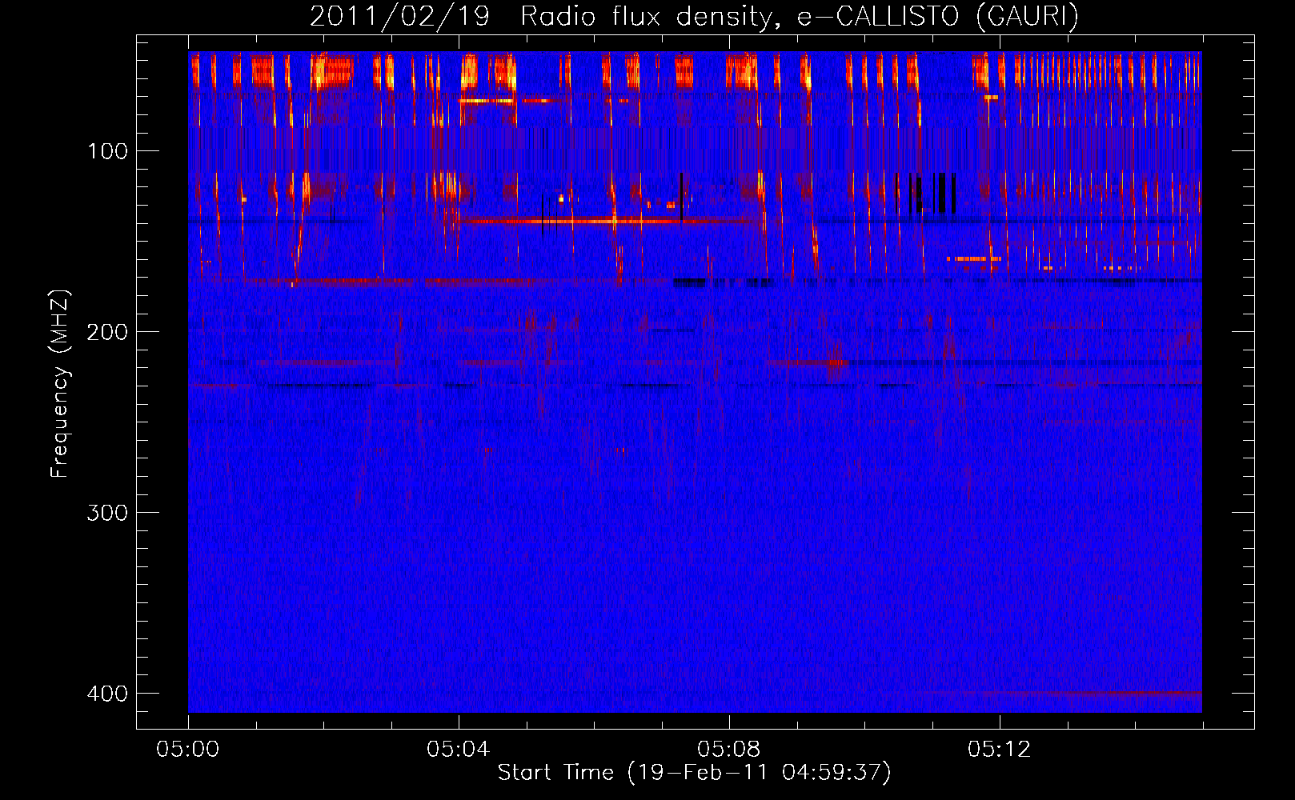Screen dimensions: 1295x800
Task: Select the 400 frequency axis label
Action: pos(107,693)
